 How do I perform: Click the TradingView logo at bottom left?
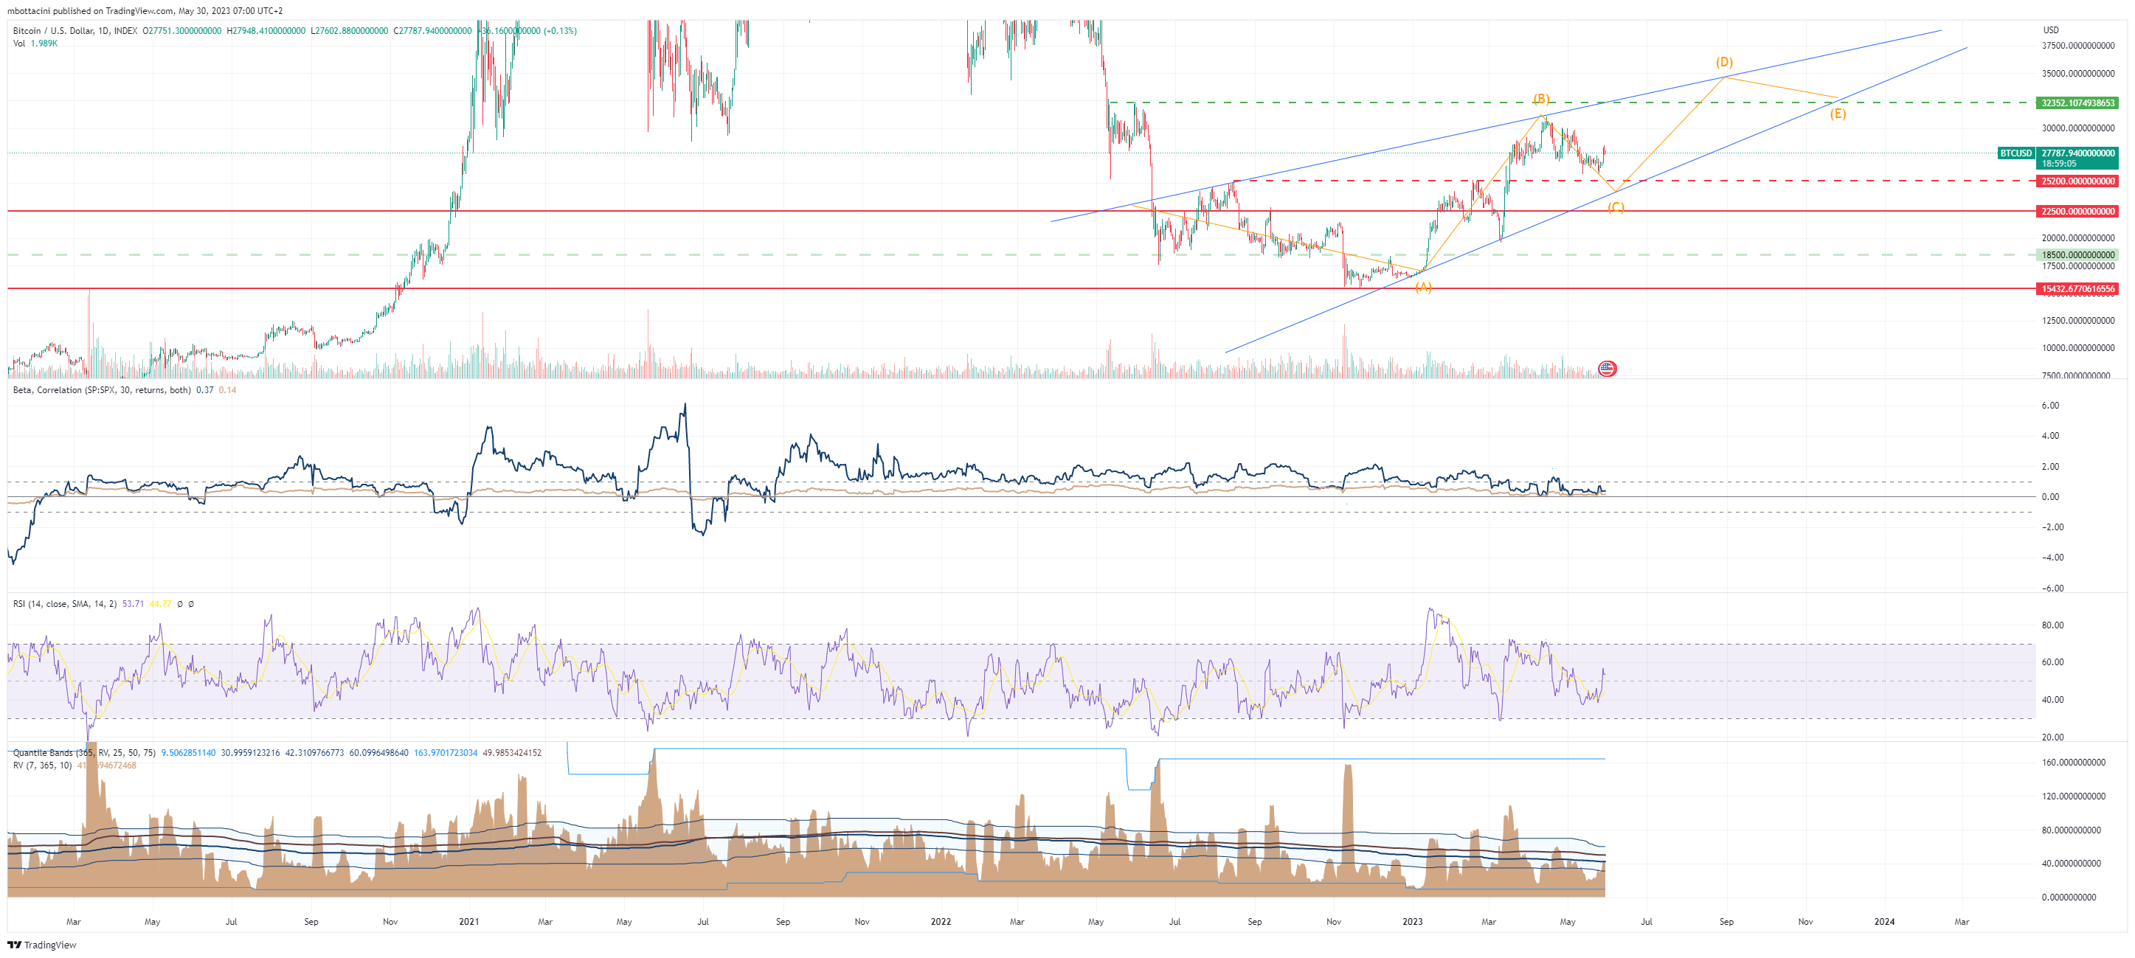pyautogui.click(x=41, y=945)
